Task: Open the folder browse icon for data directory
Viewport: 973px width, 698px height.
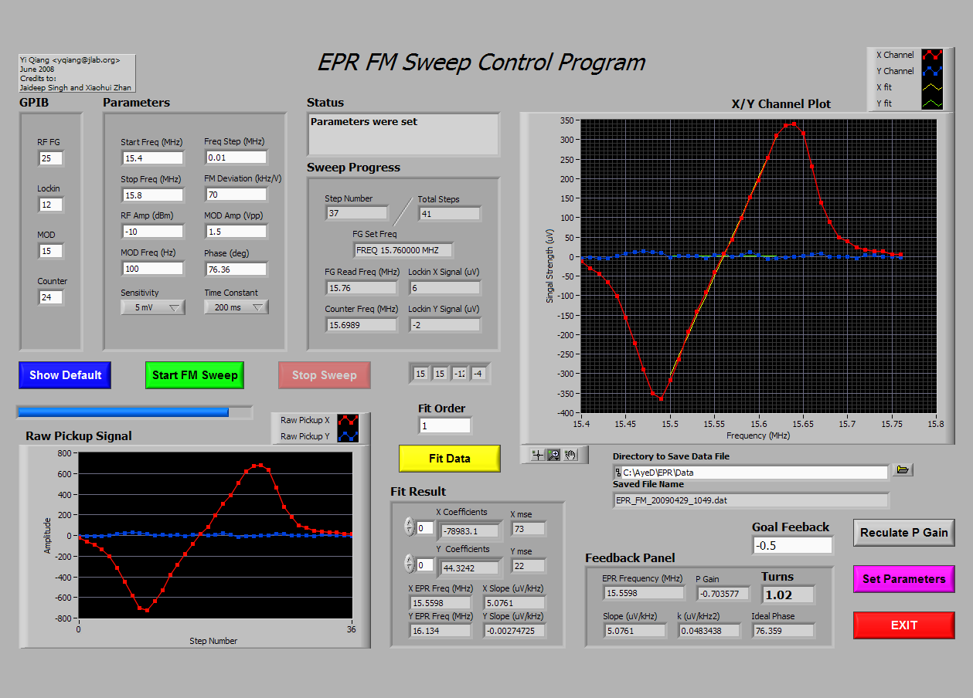Action: pyautogui.click(x=903, y=469)
